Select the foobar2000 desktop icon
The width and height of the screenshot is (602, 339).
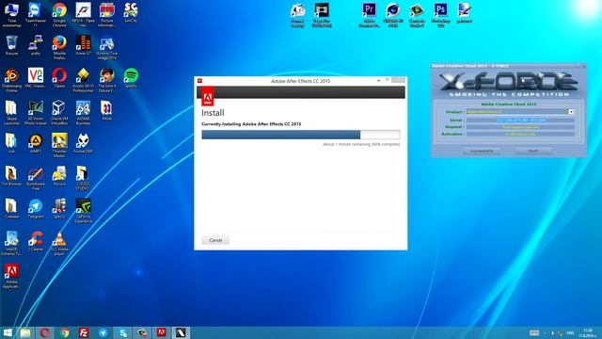[83, 143]
